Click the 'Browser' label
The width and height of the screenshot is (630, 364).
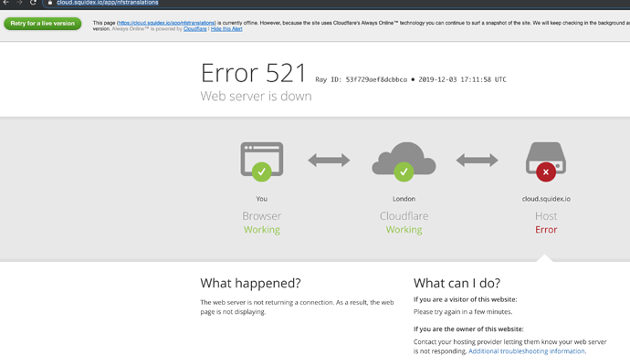point(261,216)
